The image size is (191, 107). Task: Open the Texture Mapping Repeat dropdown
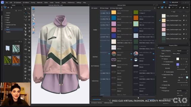(182, 51)
